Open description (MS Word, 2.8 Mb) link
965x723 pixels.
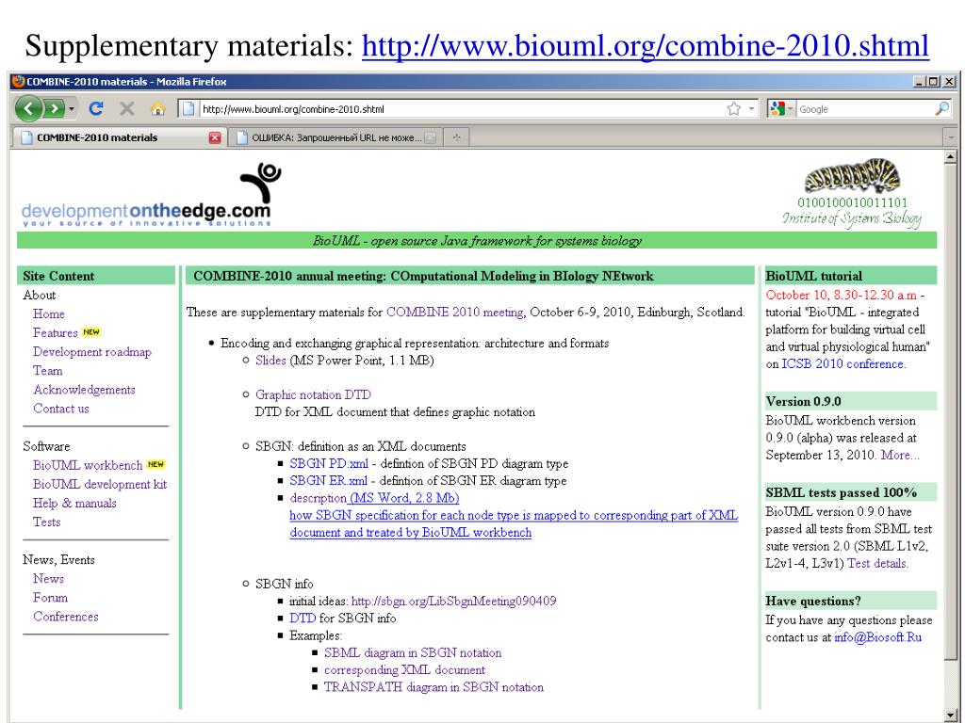pyautogui.click(x=374, y=498)
